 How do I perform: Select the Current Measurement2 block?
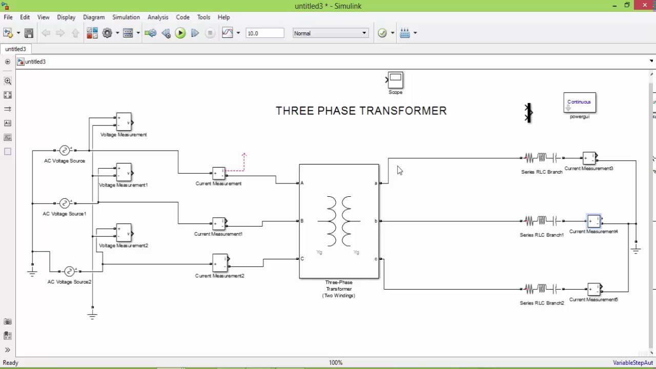(x=220, y=263)
